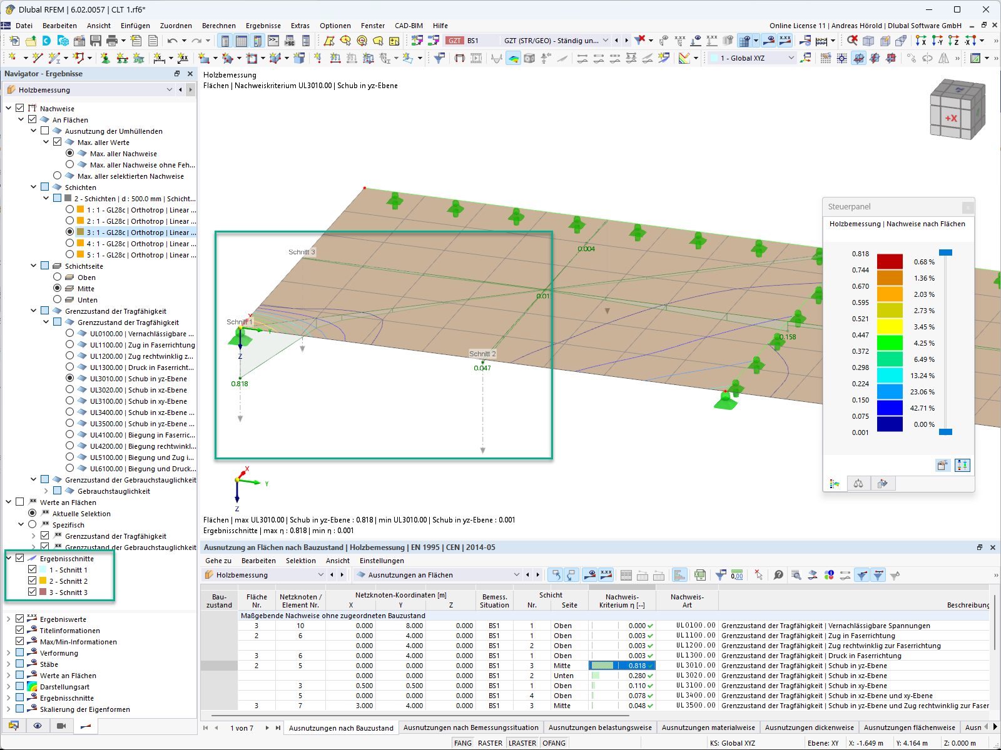Viewport: 1001px width, 750px height.
Task: Open the '1 - Global XYZ' coordinate system dropdown
Action: (x=791, y=58)
